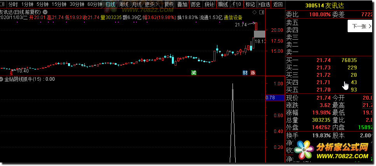376x166 pixels.
Task: Click the red 涨 marker on chart
Action: [x=253, y=73]
